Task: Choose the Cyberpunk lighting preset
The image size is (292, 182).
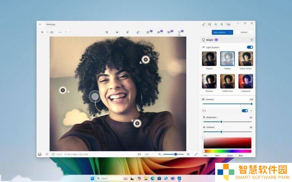Action: [x=246, y=81]
